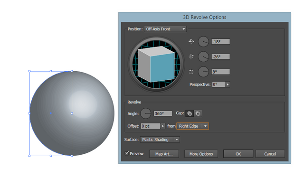Click the Map Art button
304x178 pixels.
coord(164,154)
